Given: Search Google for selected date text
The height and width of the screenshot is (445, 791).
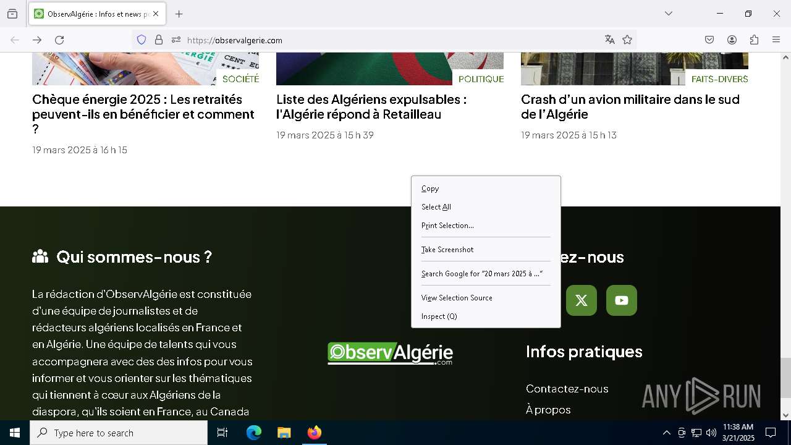Looking at the screenshot, I should 486,274.
